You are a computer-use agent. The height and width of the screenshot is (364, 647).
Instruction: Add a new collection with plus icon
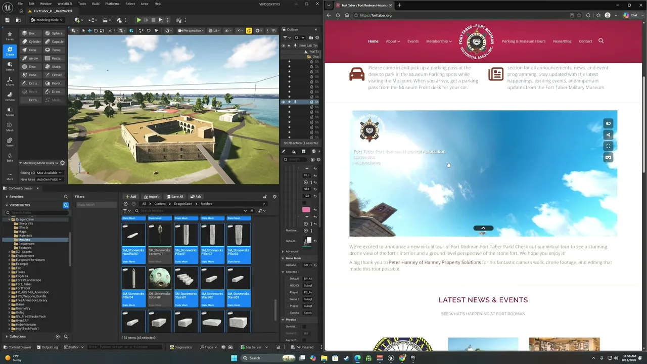click(57, 336)
